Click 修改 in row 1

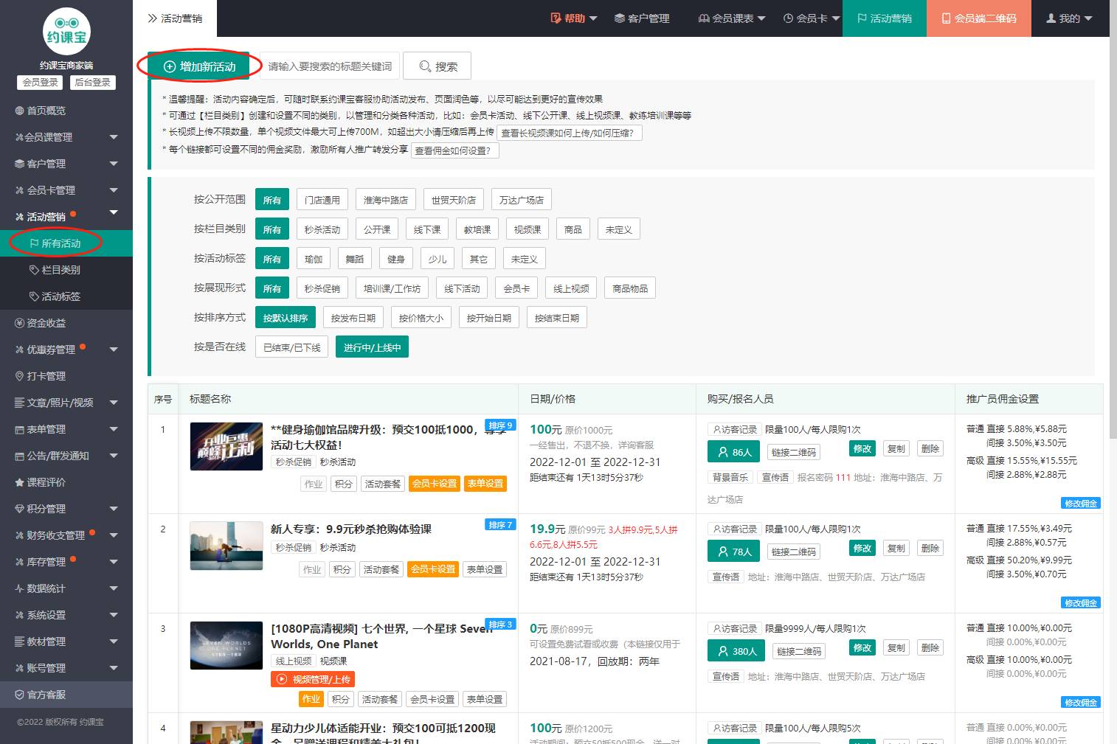862,448
